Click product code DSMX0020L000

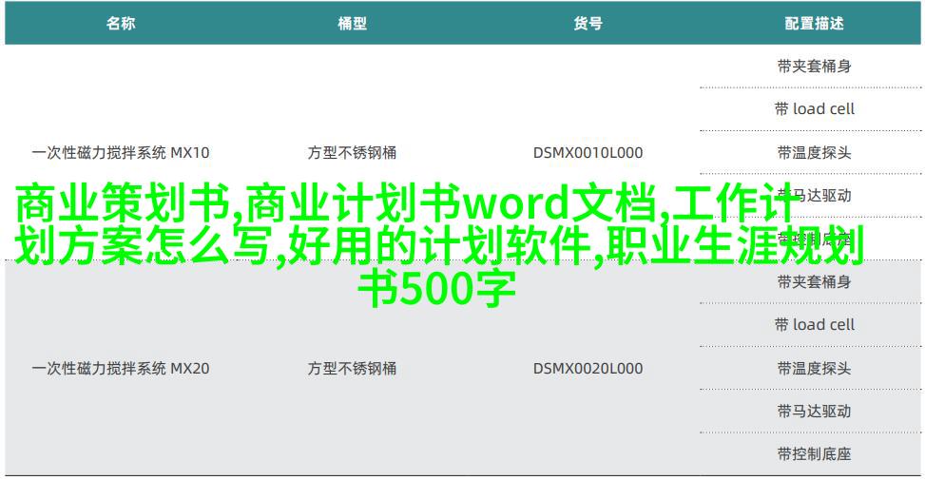(588, 368)
